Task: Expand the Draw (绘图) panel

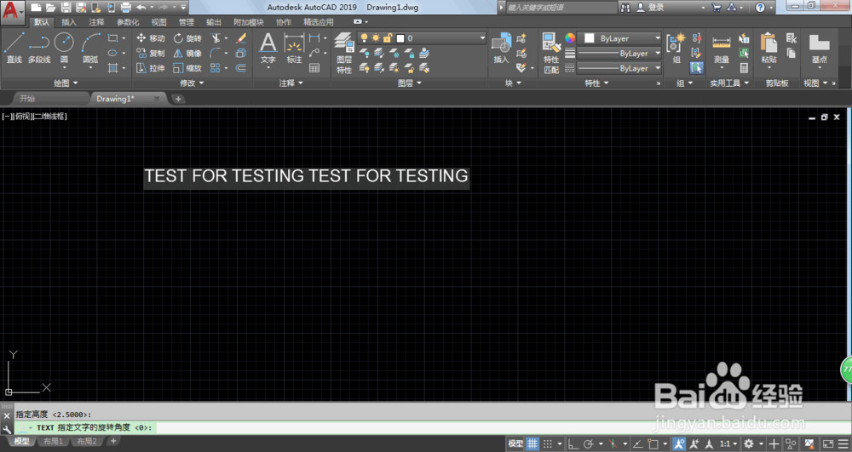Action: pos(66,83)
